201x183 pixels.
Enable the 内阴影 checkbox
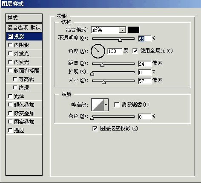tap(10, 45)
